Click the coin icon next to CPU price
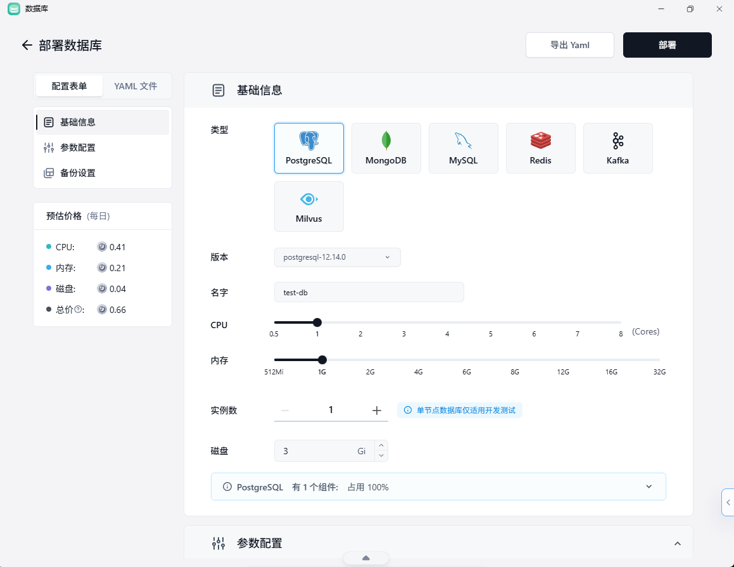This screenshot has height=567, width=734. coord(102,246)
